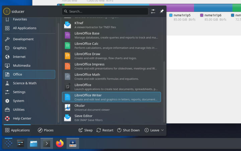Open the Development category

coord(29,39)
